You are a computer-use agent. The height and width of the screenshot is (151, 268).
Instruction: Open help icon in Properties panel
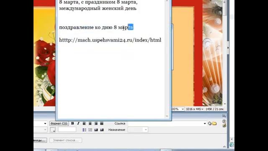point(224,121)
